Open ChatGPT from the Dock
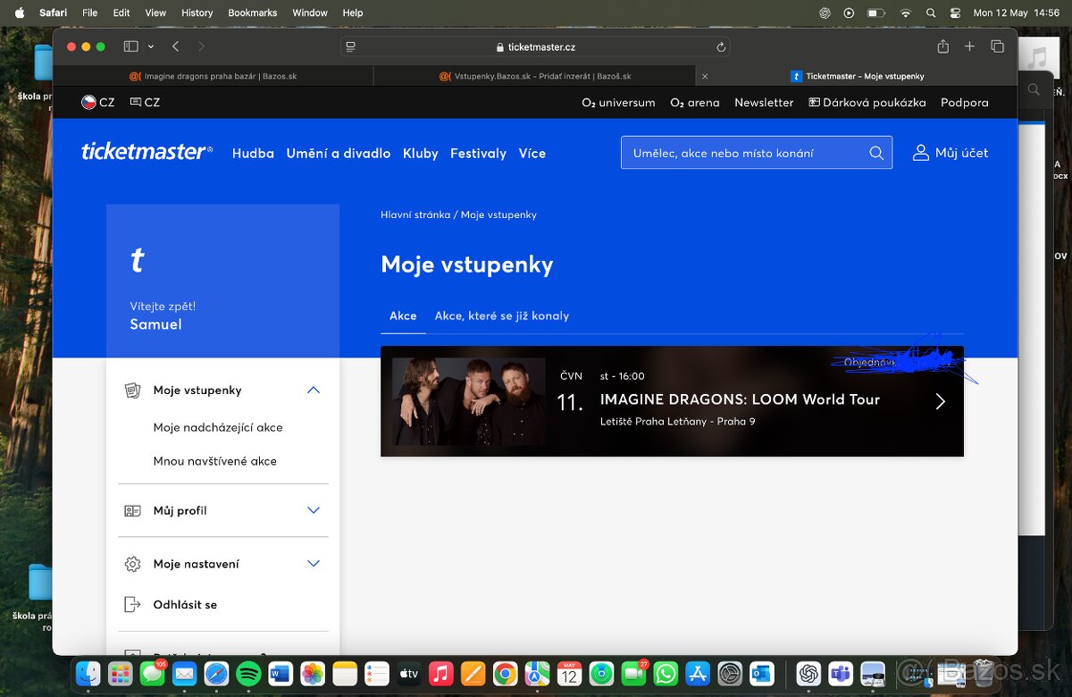 coord(808,673)
